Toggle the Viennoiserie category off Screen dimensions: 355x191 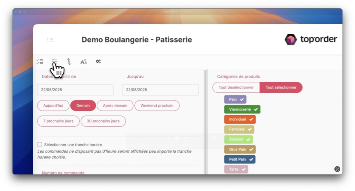coord(242,109)
